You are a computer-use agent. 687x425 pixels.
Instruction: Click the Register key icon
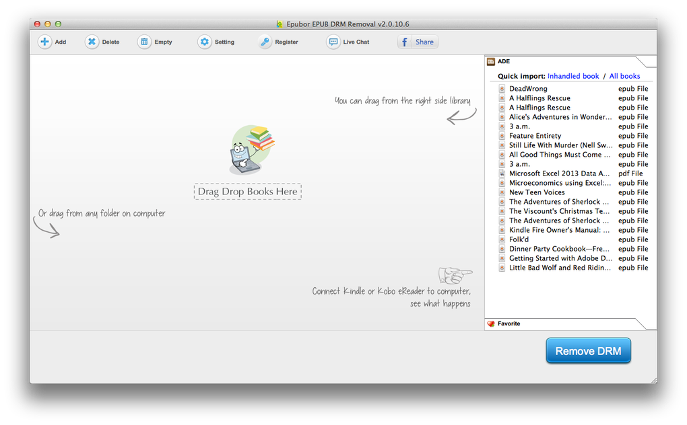(x=265, y=42)
